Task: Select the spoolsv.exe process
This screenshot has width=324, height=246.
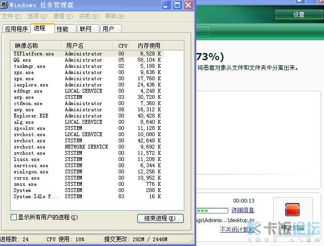Action: (x=87, y=128)
